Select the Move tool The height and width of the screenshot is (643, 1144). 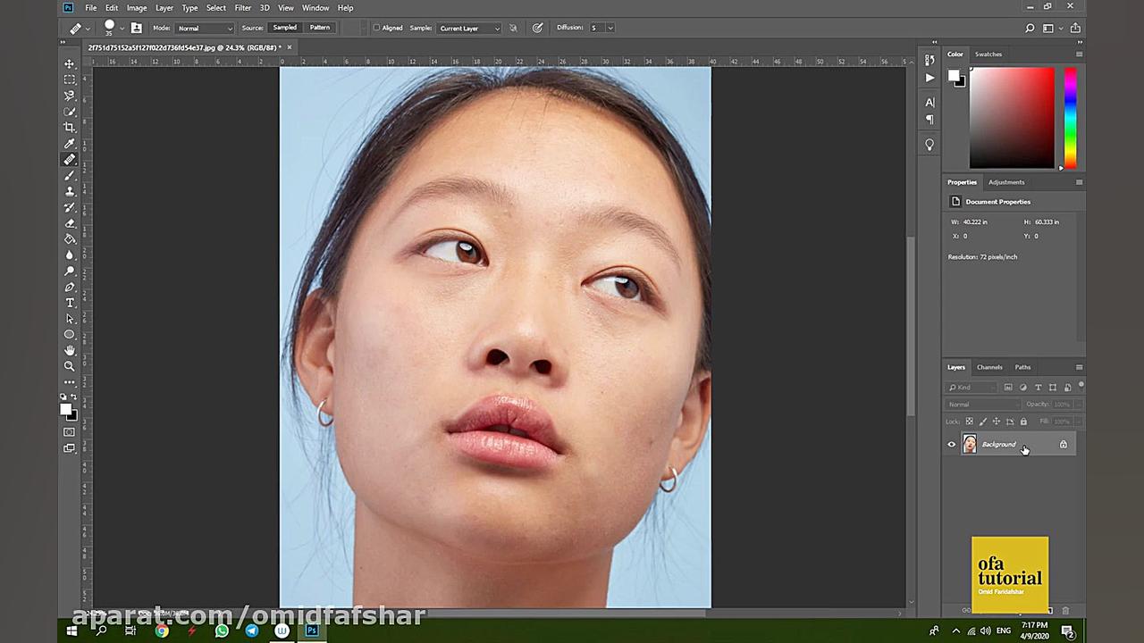pos(70,64)
